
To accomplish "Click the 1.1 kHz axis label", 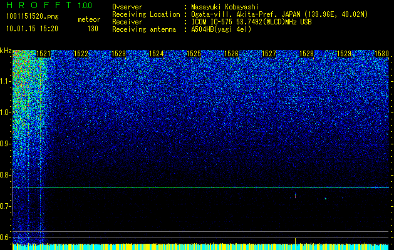I will click(6, 81).
